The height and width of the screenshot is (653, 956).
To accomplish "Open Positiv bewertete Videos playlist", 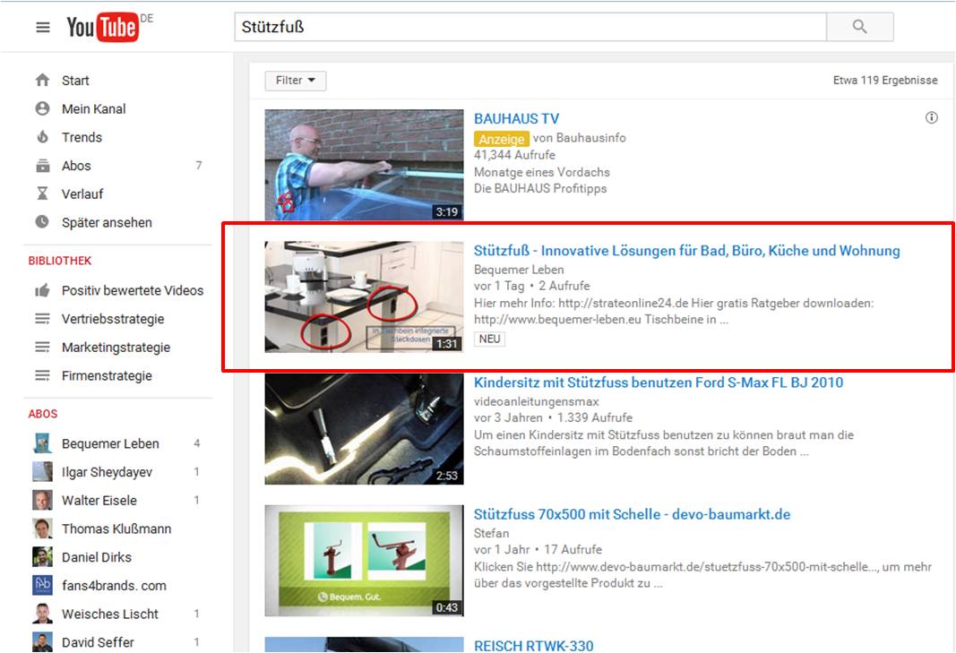I will point(133,290).
